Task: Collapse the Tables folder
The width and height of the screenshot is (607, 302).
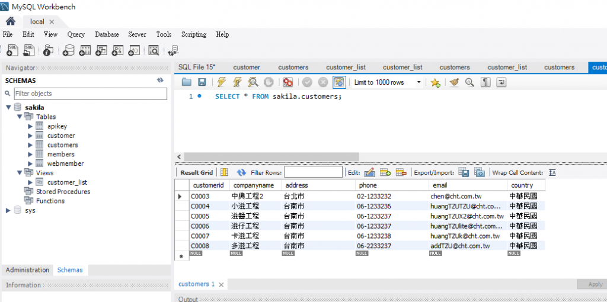Action: (20, 117)
